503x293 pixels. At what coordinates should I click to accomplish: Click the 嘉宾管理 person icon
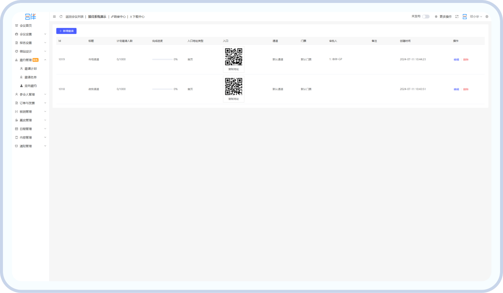point(16,120)
